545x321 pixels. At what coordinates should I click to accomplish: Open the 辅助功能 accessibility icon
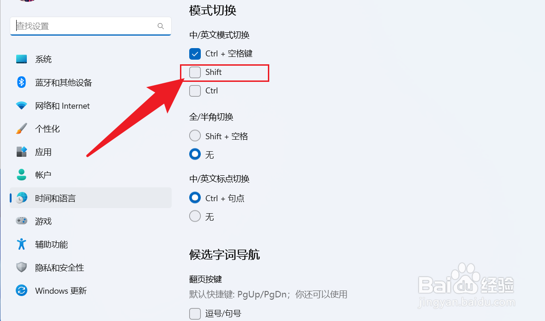(22, 244)
